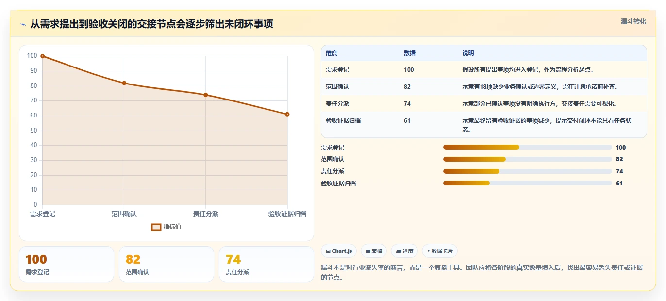Click the table value 61
The width and height of the screenshot is (666, 301).
(x=407, y=121)
